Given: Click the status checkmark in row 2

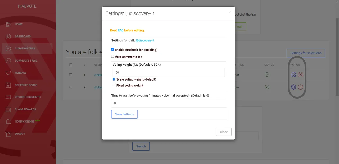Looking at the screenshot, I should [267, 87].
